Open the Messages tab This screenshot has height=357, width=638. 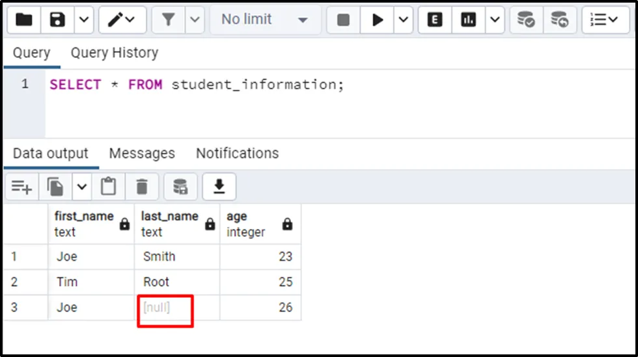pos(142,153)
